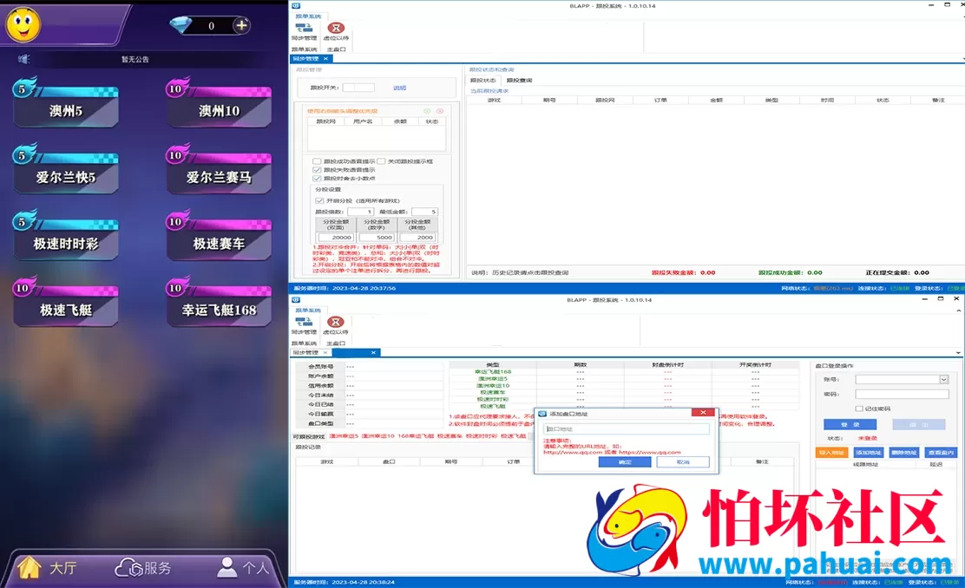Open the 账号 account dropdown

click(943, 380)
